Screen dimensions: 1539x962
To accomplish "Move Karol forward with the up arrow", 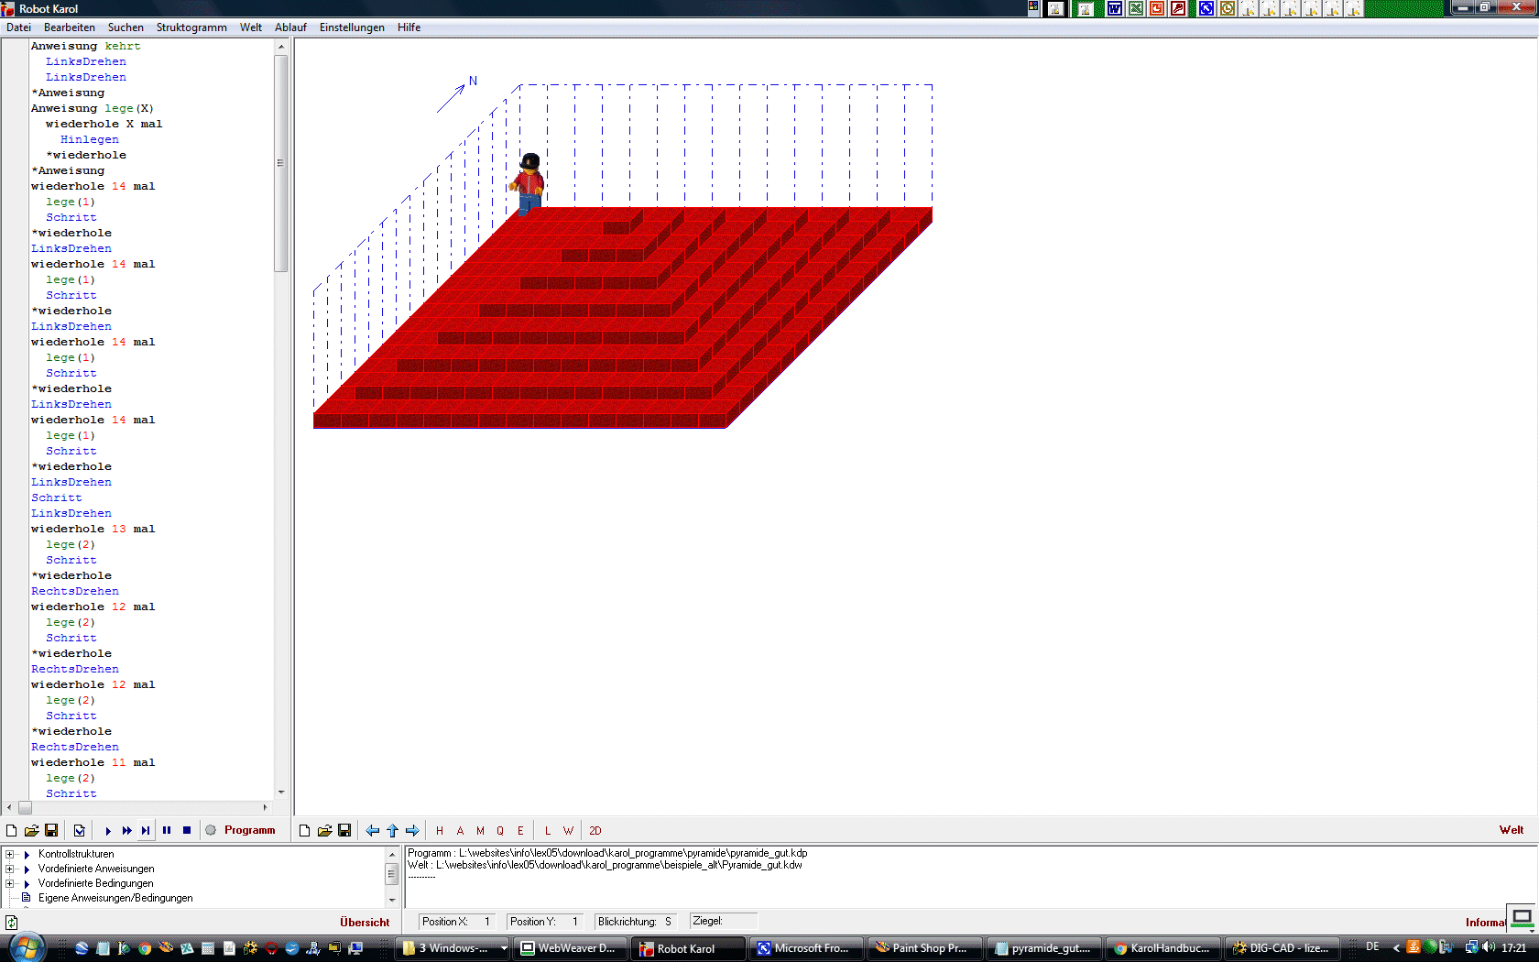I will 393,831.
